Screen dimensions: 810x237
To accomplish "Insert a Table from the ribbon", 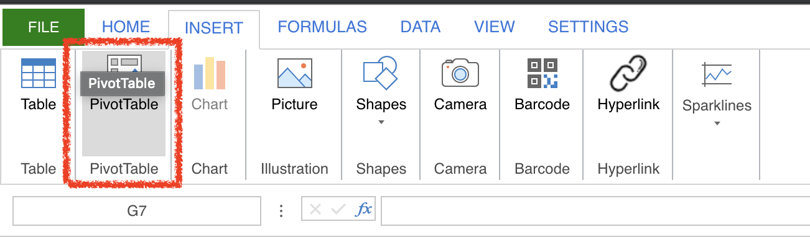I will [x=39, y=85].
